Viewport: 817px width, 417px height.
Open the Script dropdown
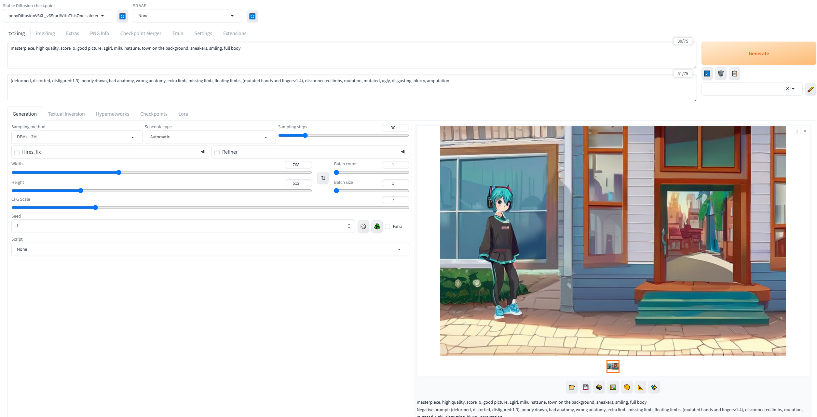coord(210,249)
